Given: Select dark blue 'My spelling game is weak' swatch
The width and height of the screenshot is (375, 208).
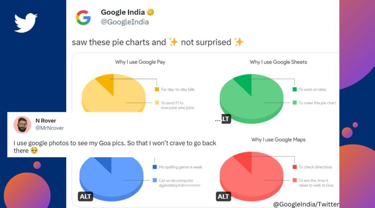Looking at the screenshot, I should pyautogui.click(x=155, y=167).
